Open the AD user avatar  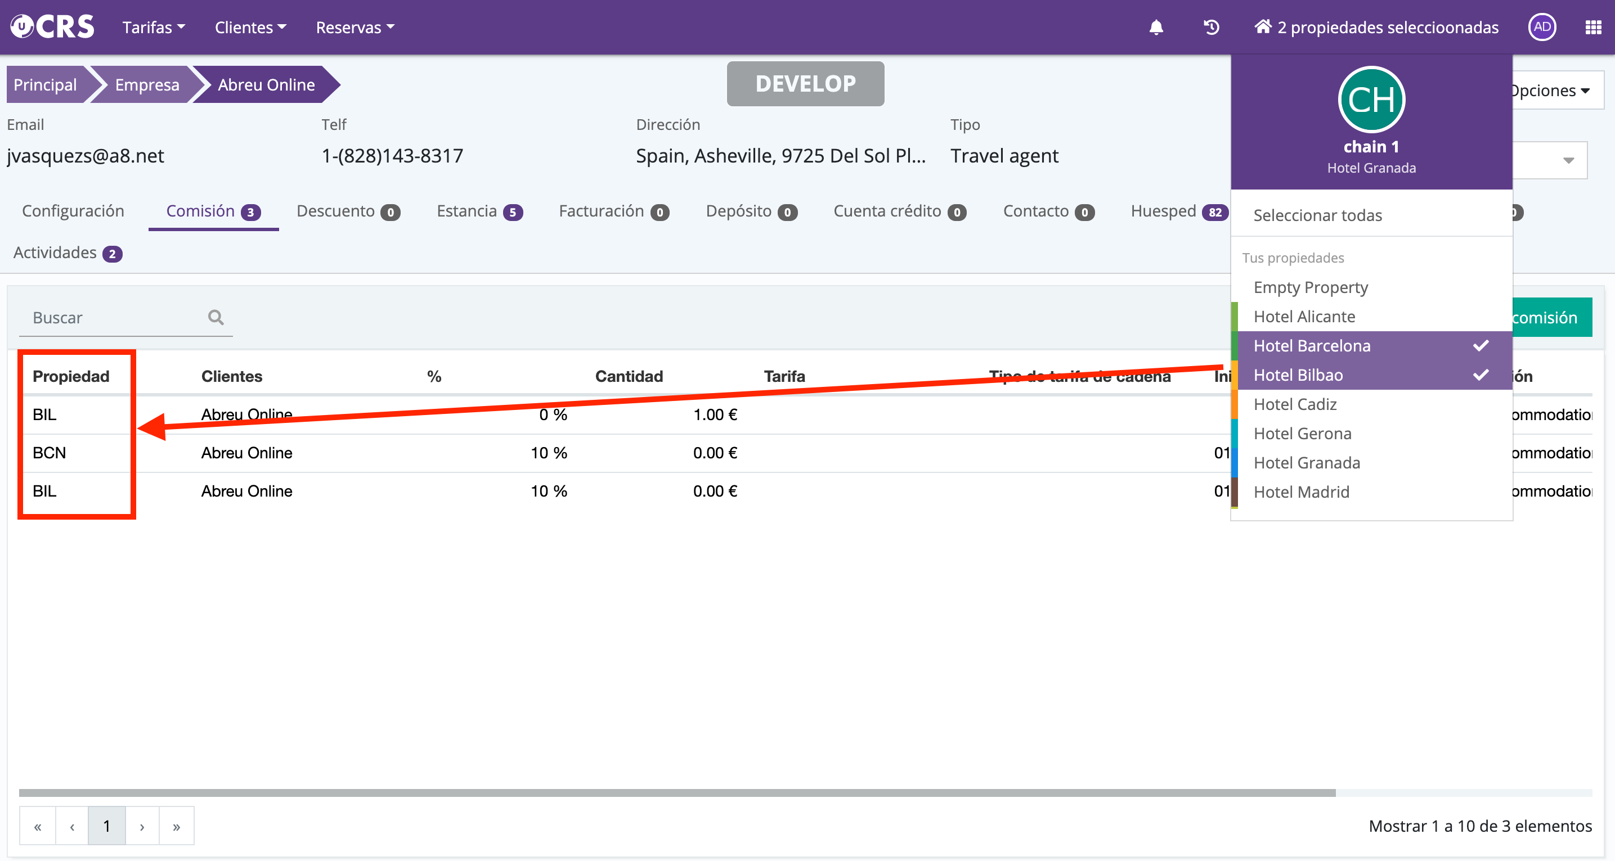pyautogui.click(x=1542, y=28)
